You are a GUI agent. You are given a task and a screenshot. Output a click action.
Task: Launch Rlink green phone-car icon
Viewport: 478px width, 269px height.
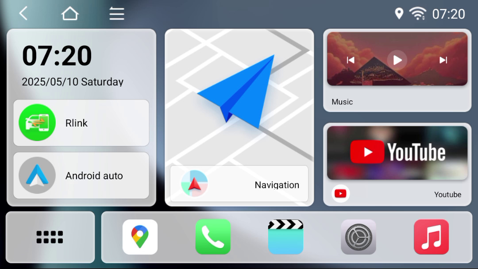(37, 123)
